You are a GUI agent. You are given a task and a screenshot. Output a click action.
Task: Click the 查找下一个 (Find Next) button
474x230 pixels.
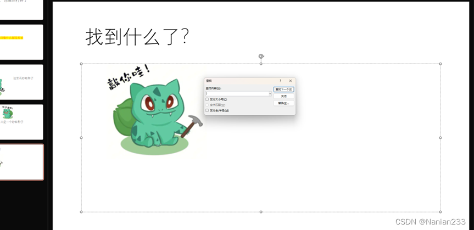[283, 89]
